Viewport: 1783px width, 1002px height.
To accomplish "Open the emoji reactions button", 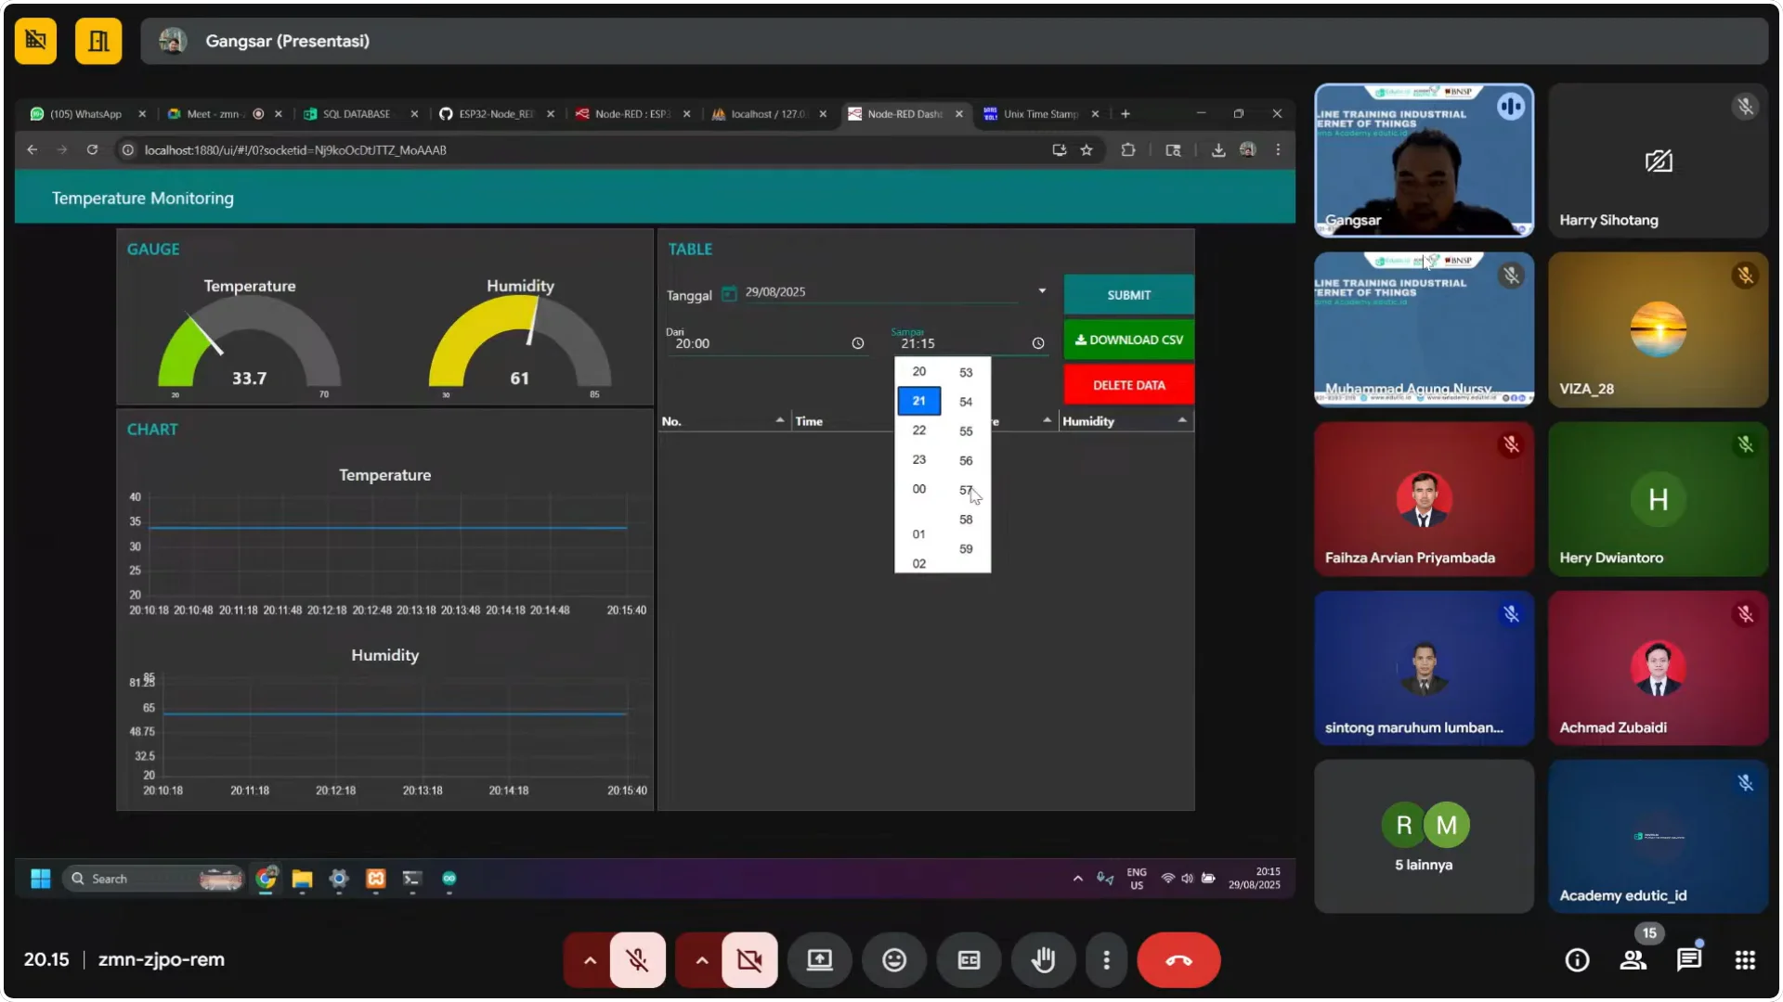I will pyautogui.click(x=893, y=960).
